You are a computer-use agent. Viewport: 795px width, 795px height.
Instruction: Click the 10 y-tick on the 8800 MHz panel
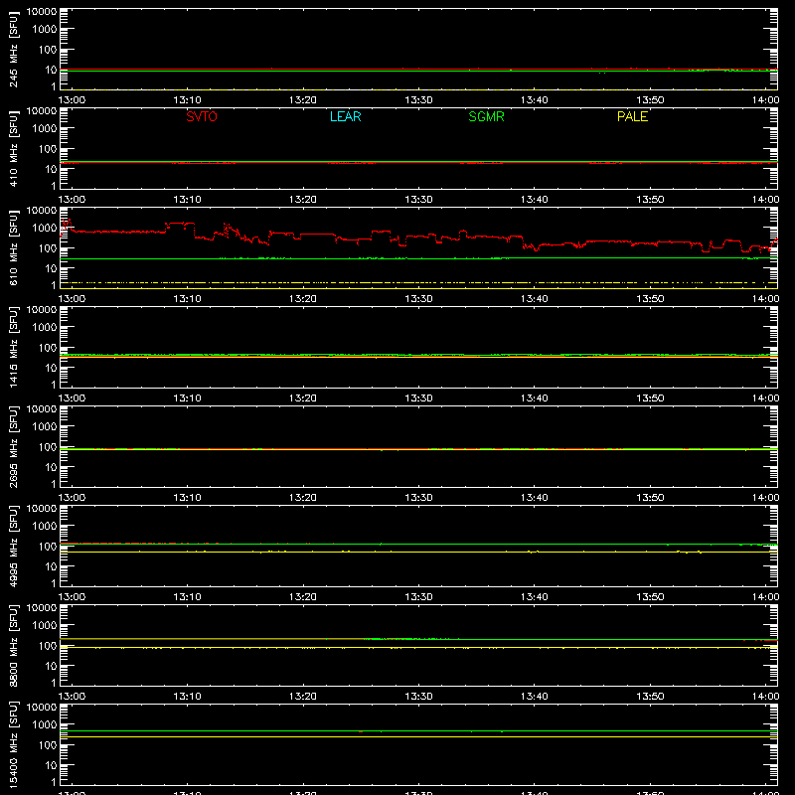(x=51, y=666)
